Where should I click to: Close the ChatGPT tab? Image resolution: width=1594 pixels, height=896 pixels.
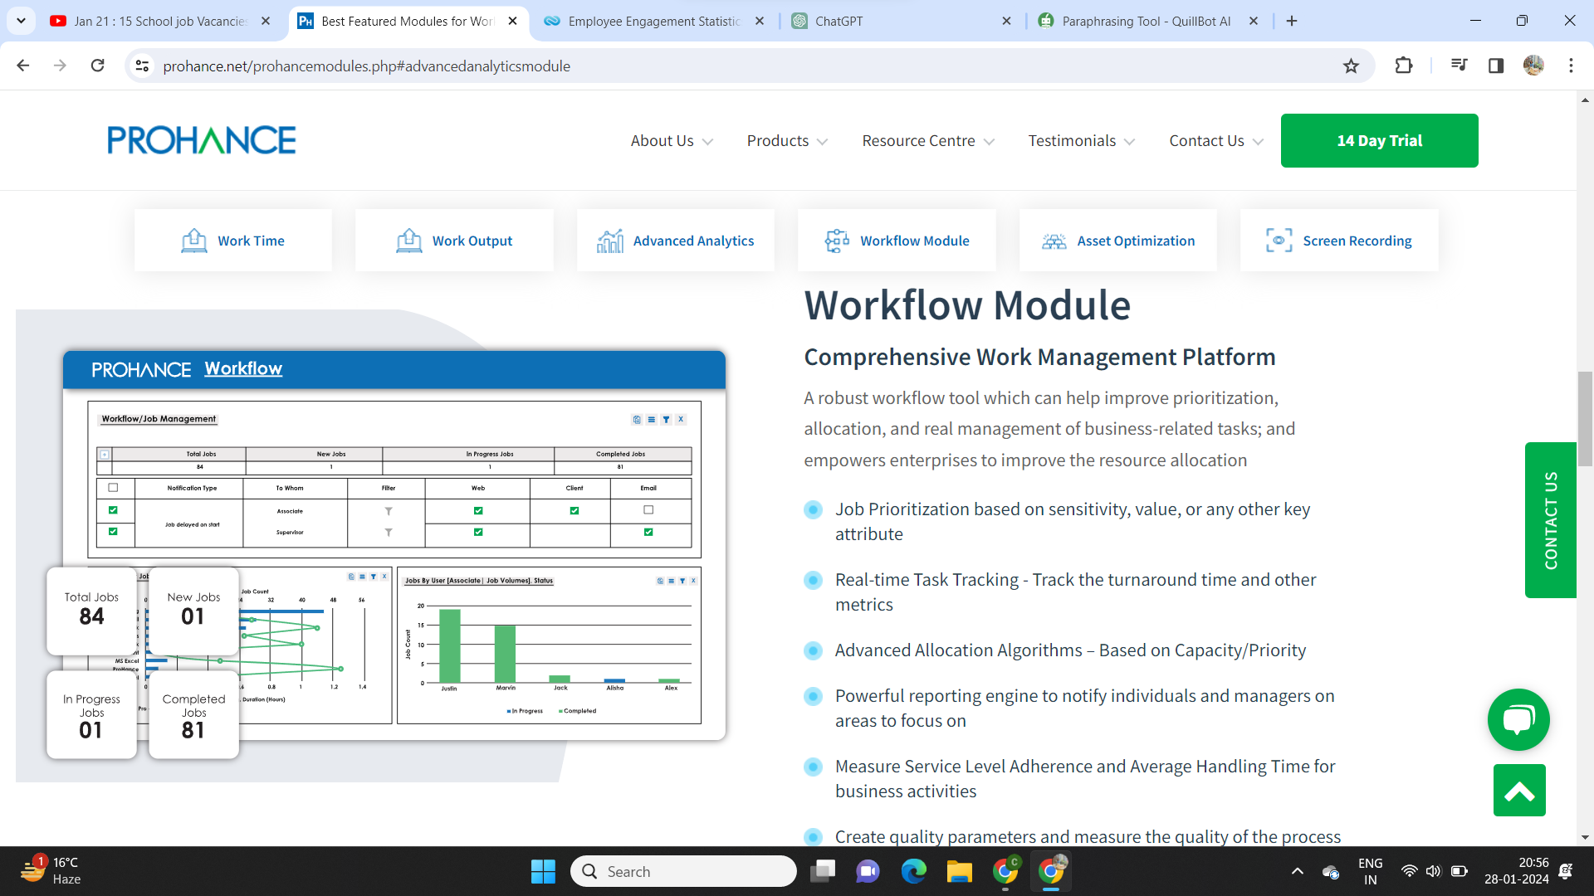1006,21
